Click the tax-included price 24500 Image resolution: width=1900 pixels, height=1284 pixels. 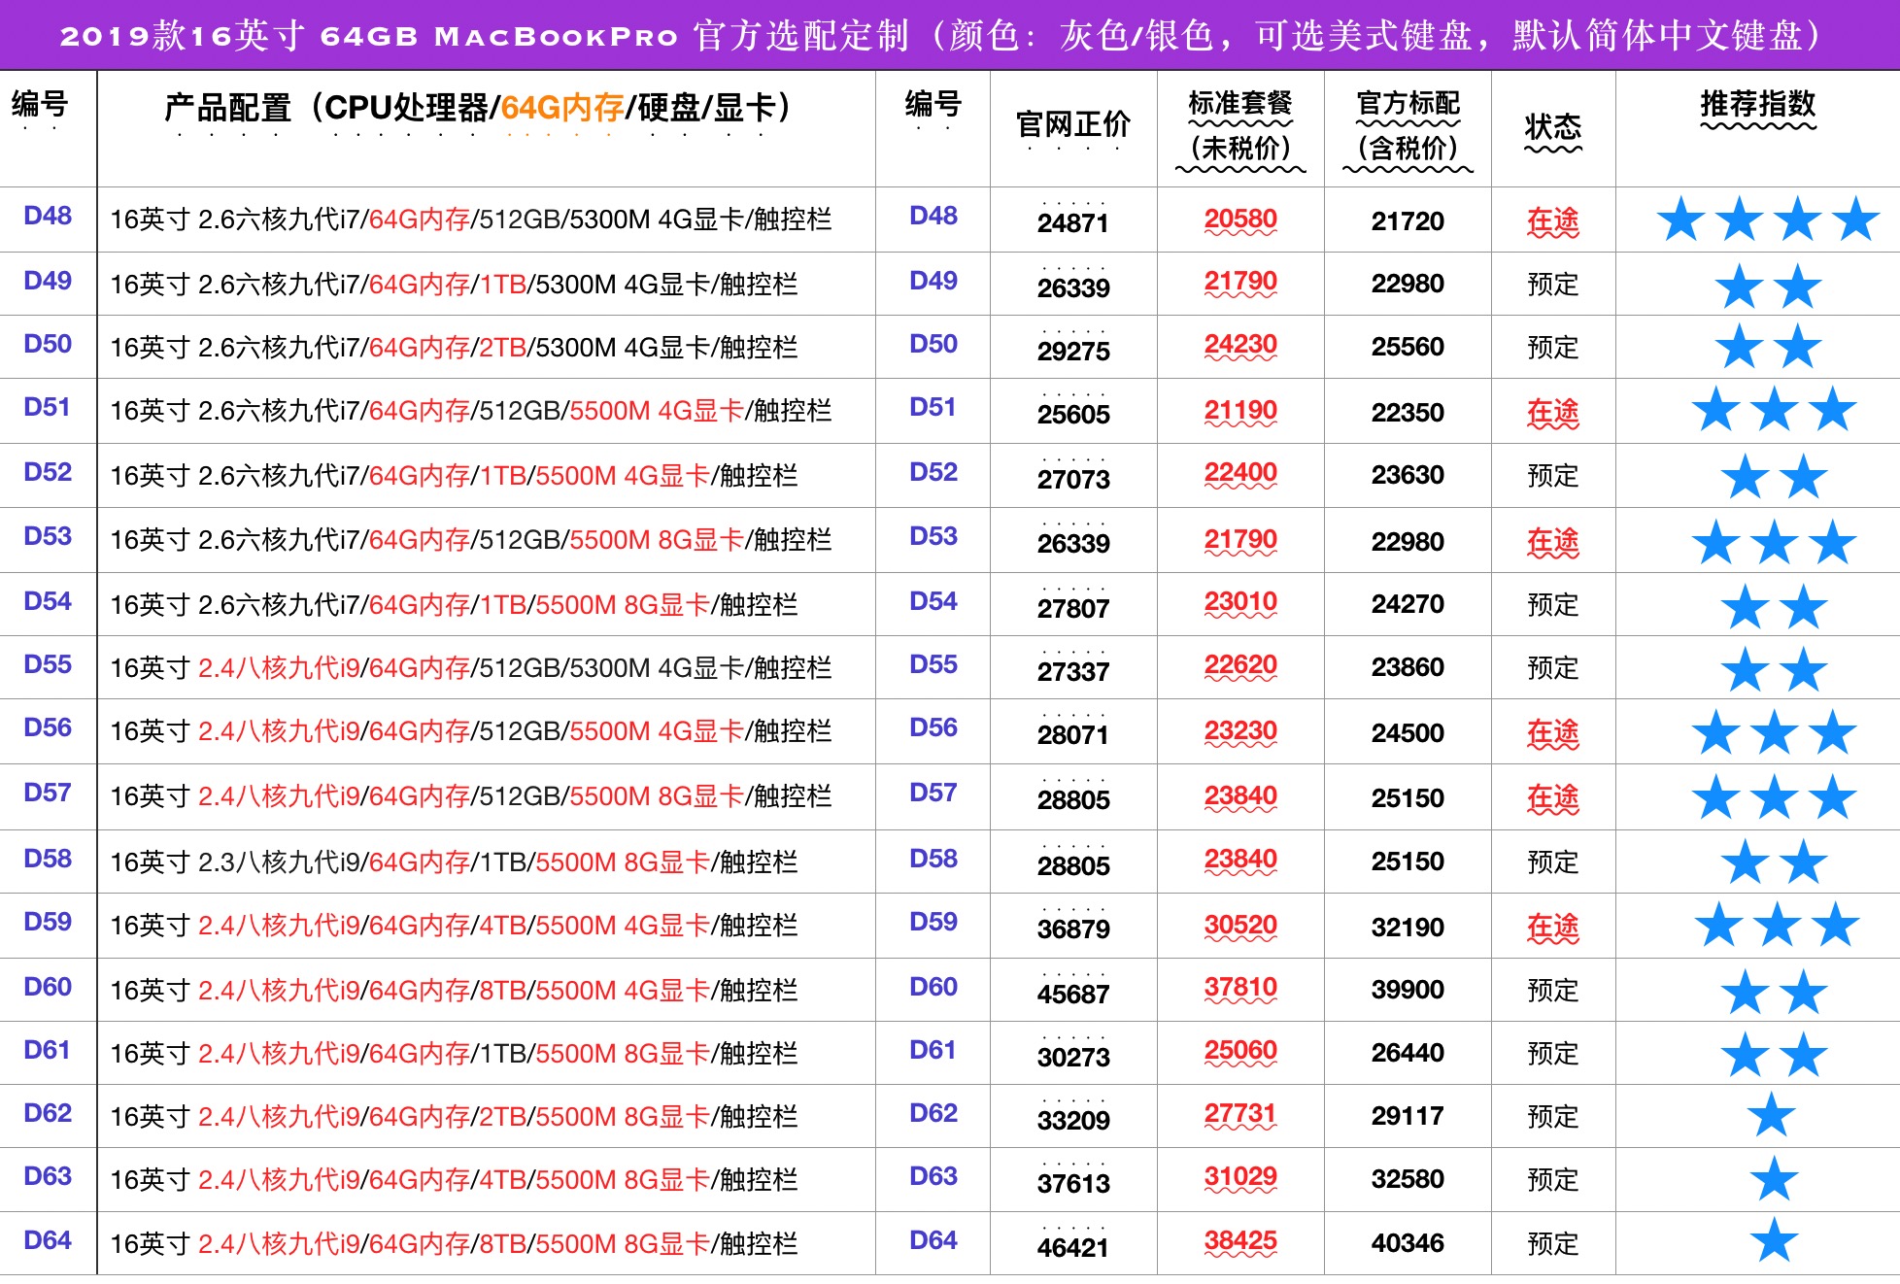(x=1408, y=733)
